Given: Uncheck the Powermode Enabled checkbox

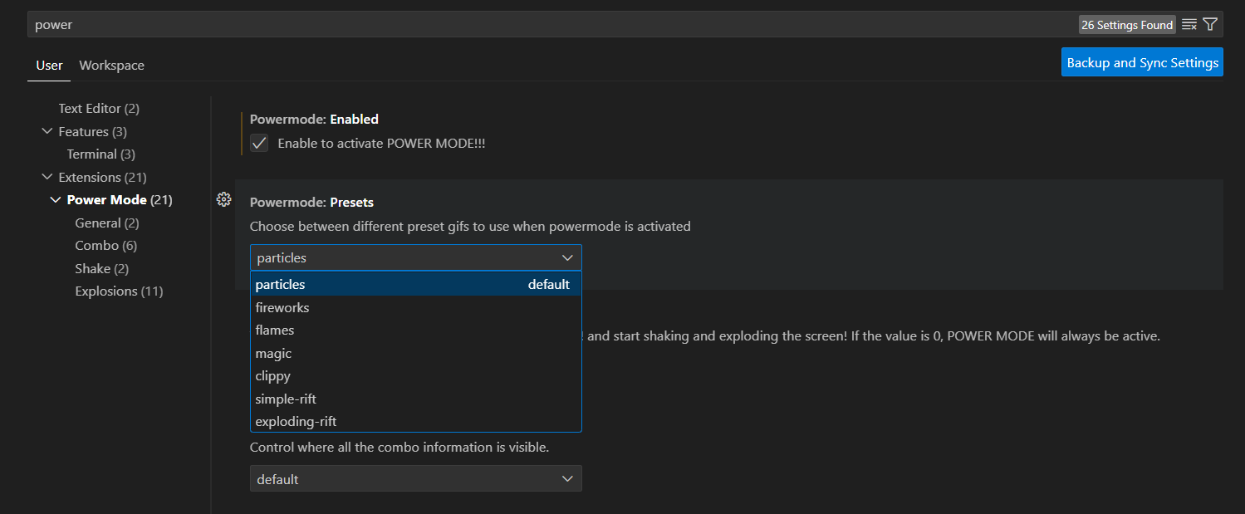Looking at the screenshot, I should coord(260,143).
